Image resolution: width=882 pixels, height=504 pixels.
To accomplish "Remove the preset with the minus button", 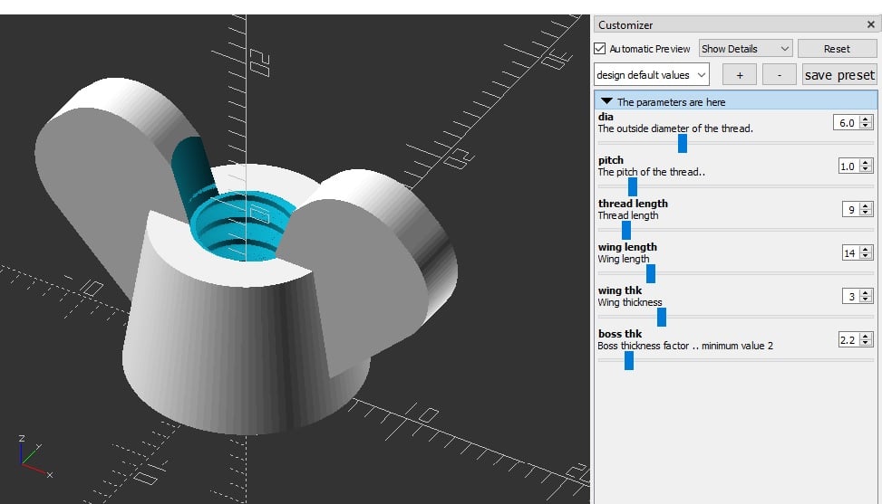I will (x=779, y=74).
